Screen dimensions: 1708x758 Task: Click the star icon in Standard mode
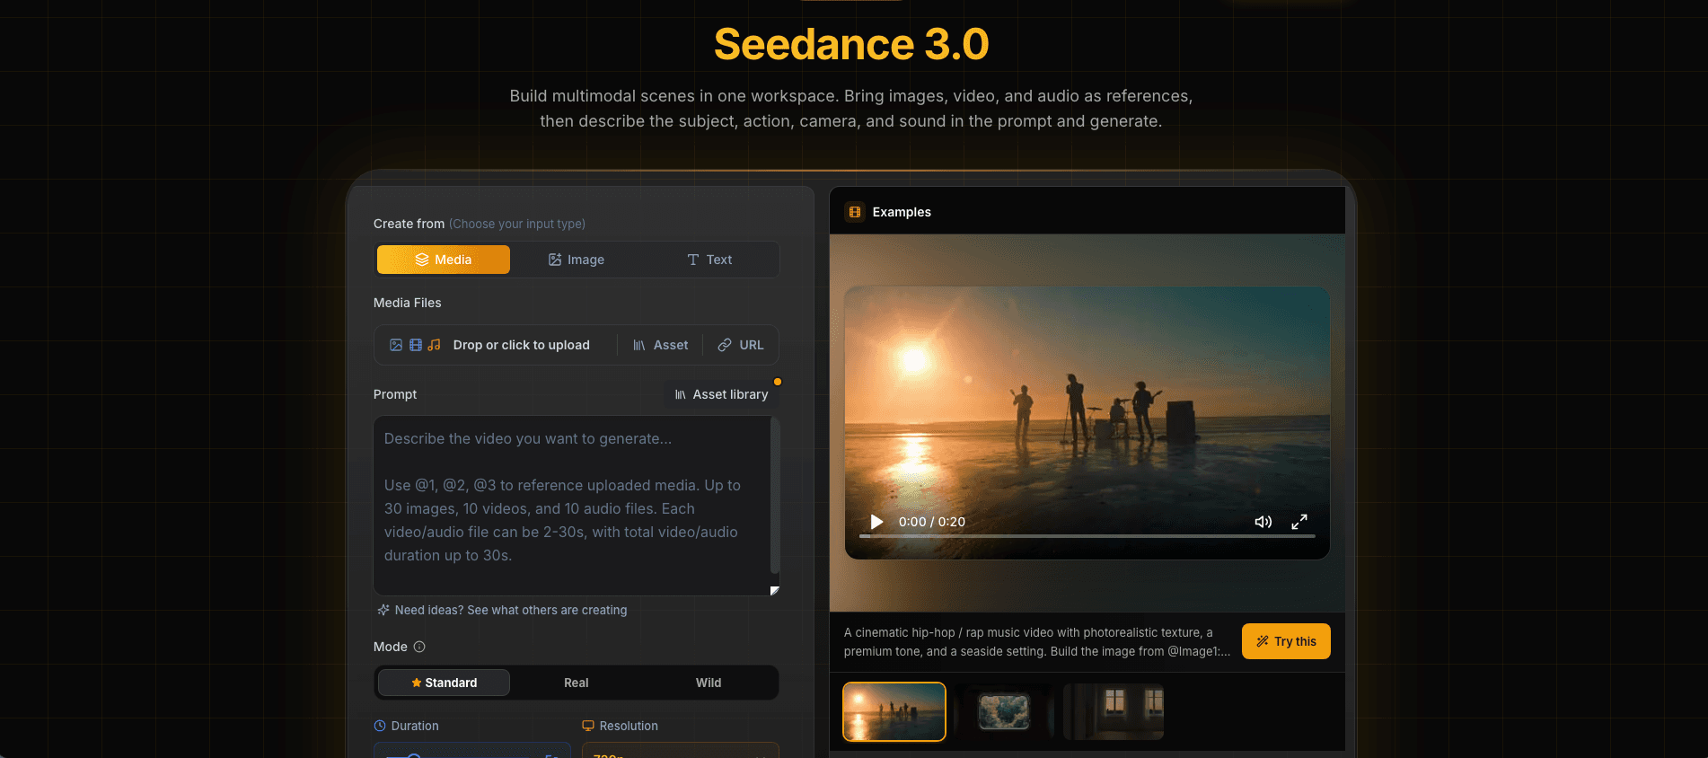pos(417,683)
